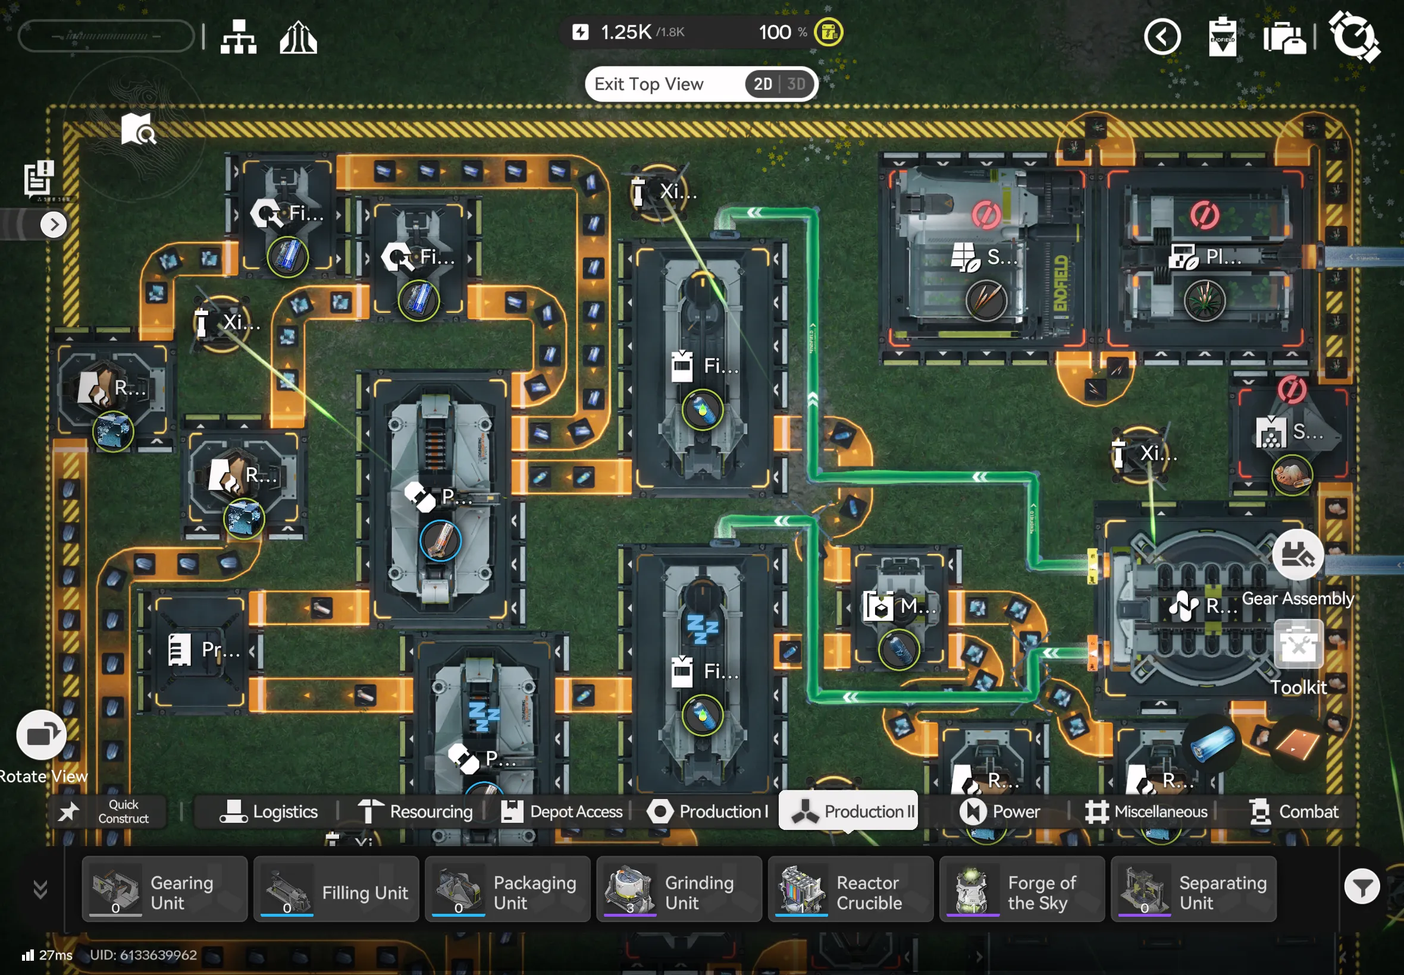
Task: Select the Grinding Unit build card
Action: tap(679, 889)
